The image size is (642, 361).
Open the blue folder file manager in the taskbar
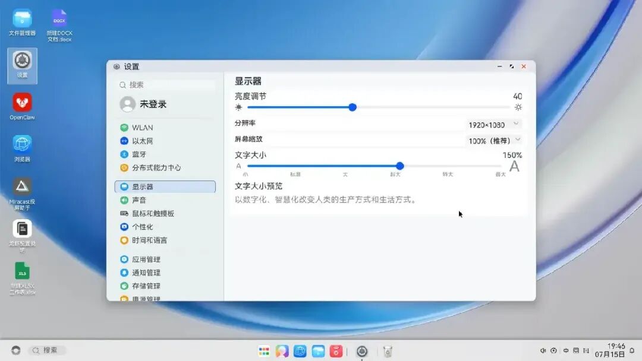coord(318,351)
